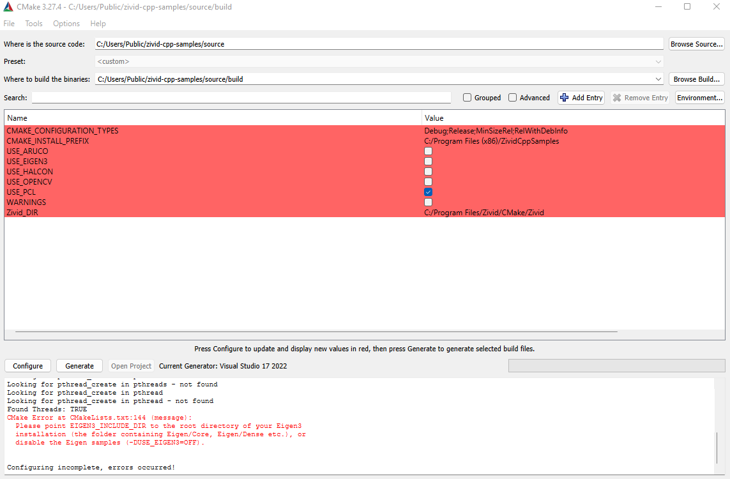The height and width of the screenshot is (479, 730).
Task: Enable the Advanced view checkbox
Action: 513,98
